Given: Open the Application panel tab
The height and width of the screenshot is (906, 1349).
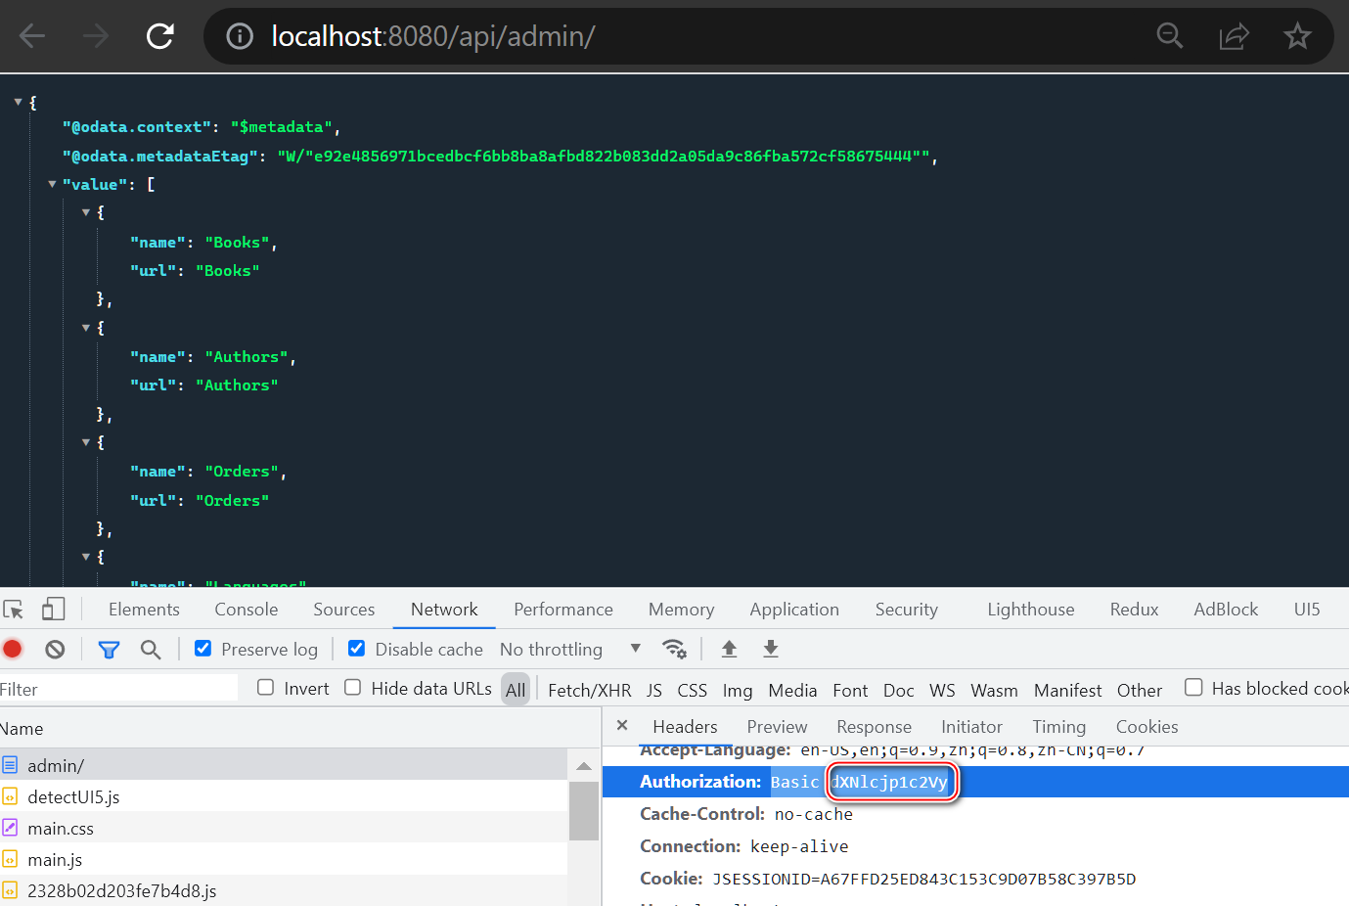Looking at the screenshot, I should (794, 610).
